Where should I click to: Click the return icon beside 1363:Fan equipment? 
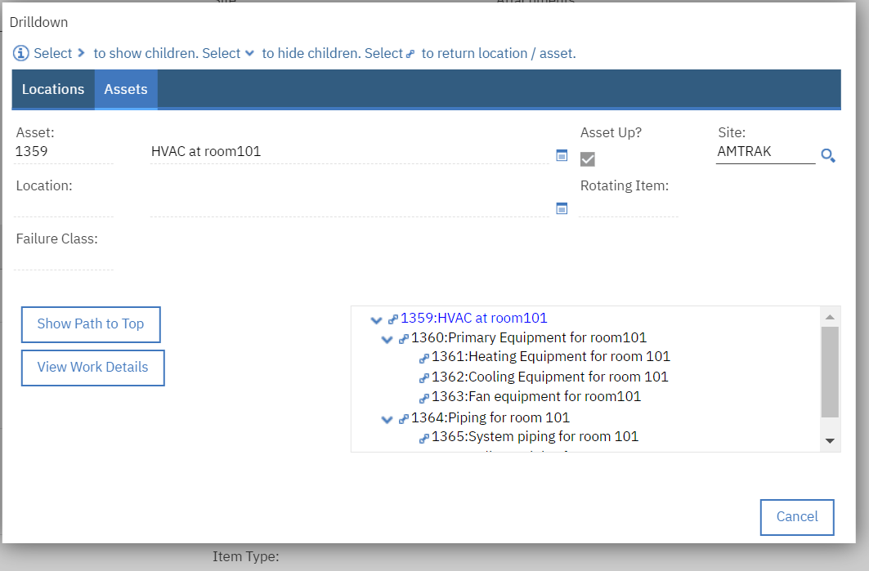(423, 396)
